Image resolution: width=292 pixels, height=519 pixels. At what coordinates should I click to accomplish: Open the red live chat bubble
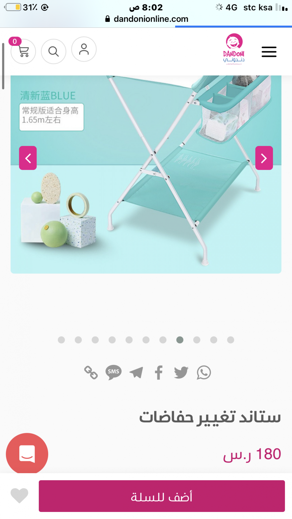tap(27, 454)
